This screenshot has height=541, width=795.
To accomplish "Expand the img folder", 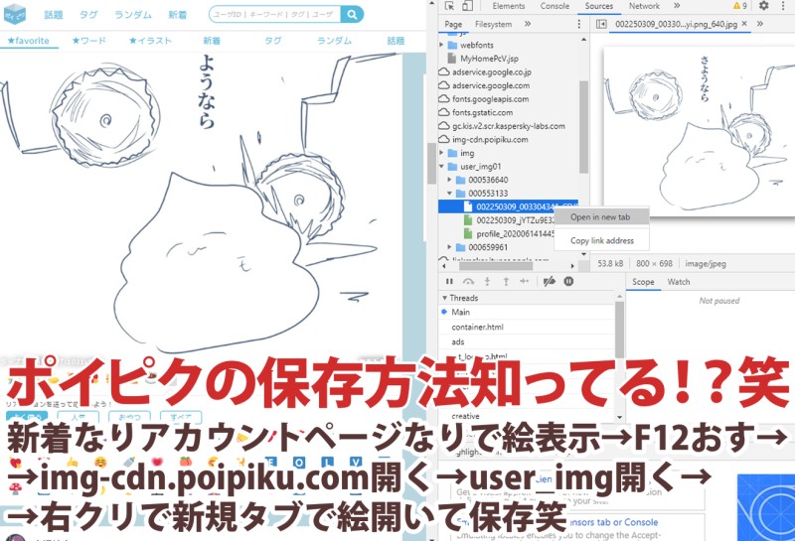I will (x=441, y=153).
